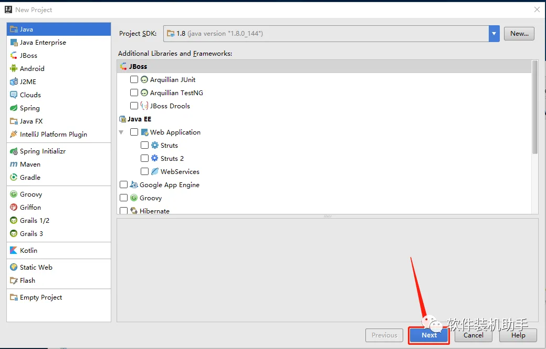Screen dimensions: 546x349
Task: Enable the Groovy framework checkbox
Action: [x=123, y=198]
